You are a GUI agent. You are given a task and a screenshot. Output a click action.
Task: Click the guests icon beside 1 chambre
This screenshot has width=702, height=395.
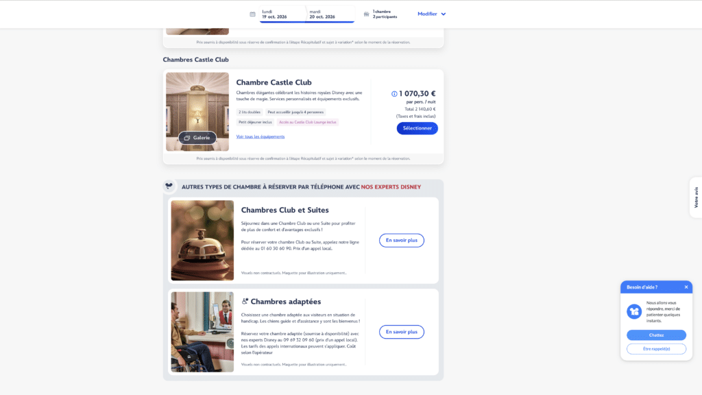tap(367, 14)
